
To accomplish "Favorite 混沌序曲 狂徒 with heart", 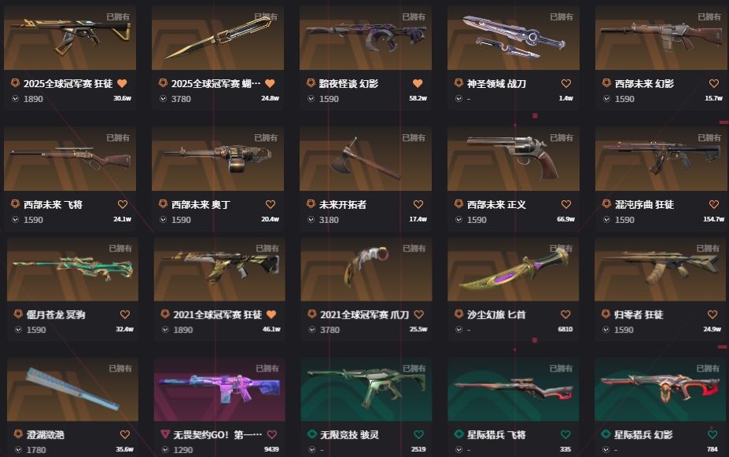I will 713,204.
